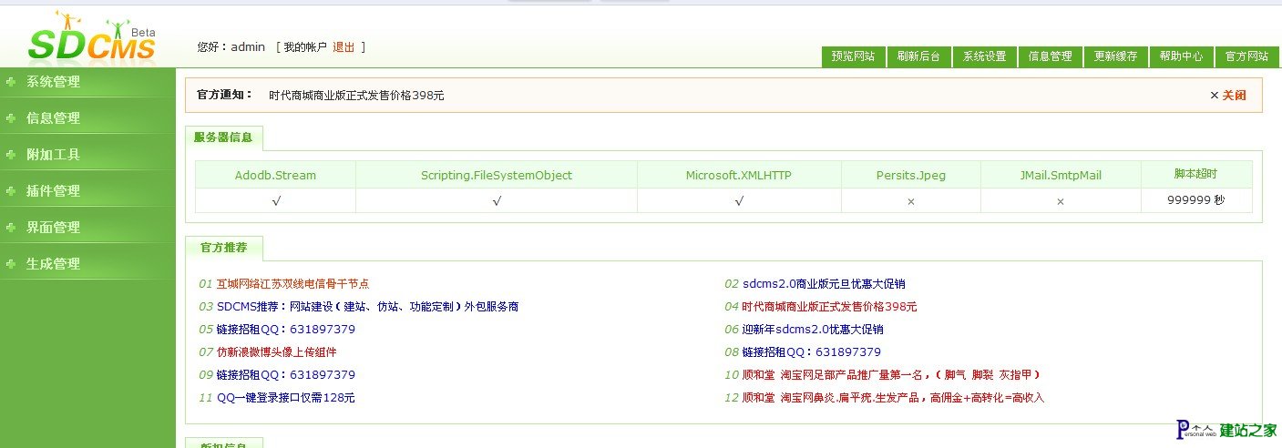This screenshot has height=448, width=1282.
Task: Open 系统设置 in the top bar
Action: [984, 56]
